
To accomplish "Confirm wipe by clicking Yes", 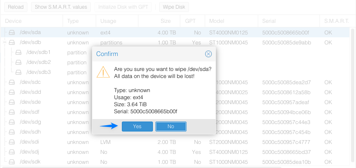I will pyautogui.click(x=137, y=127).
